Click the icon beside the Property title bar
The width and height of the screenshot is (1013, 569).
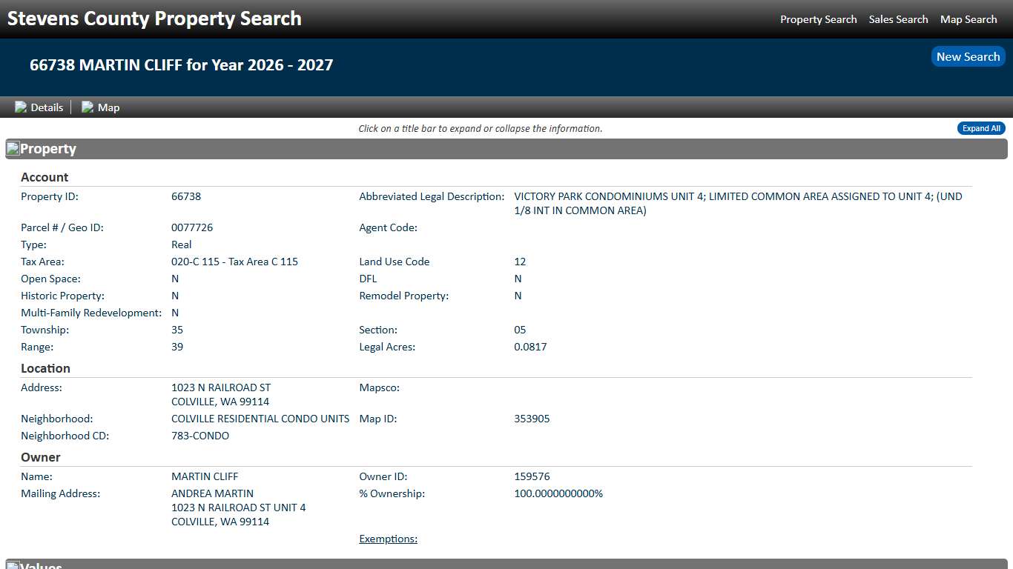coord(13,148)
